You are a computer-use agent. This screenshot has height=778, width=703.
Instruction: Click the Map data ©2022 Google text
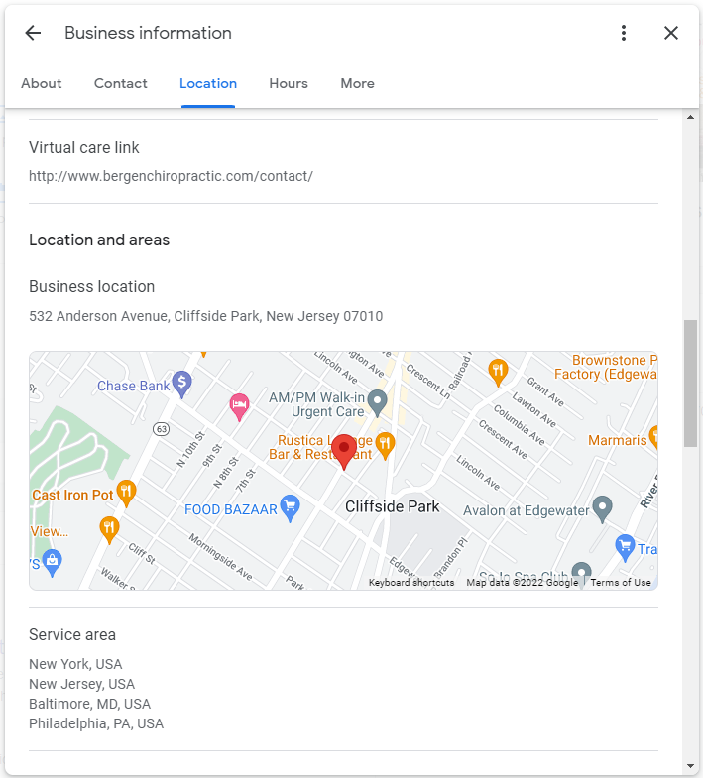pyautogui.click(x=523, y=583)
